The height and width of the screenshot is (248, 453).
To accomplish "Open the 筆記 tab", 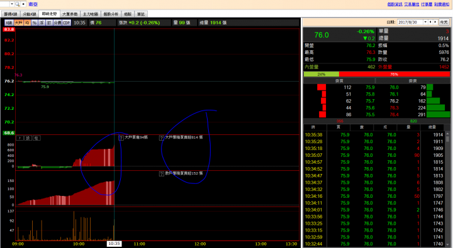I will (141, 14).
